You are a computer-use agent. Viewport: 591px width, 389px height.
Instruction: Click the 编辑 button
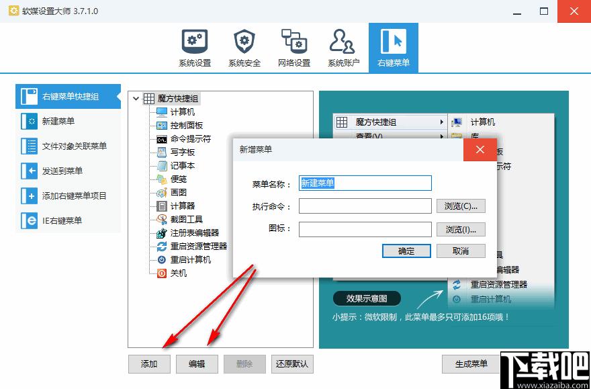click(x=197, y=364)
